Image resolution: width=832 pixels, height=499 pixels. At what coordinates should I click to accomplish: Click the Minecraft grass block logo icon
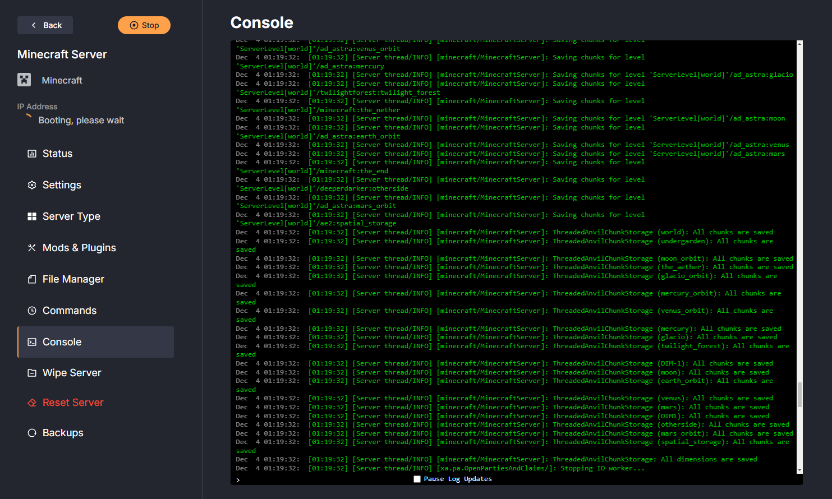tap(24, 80)
